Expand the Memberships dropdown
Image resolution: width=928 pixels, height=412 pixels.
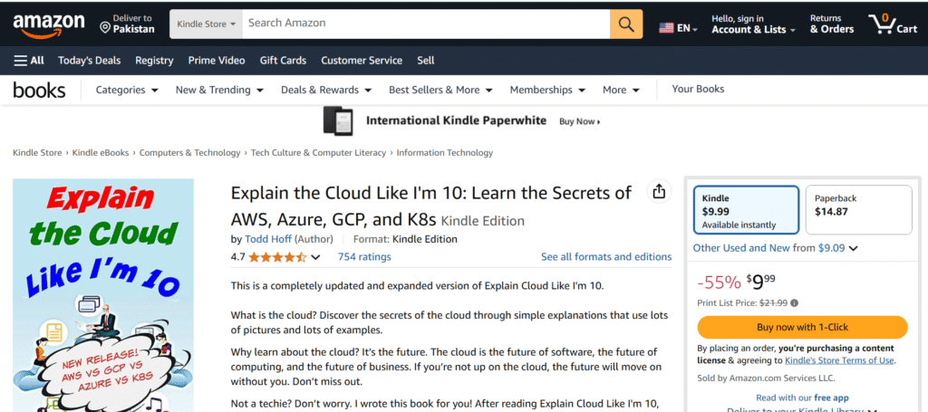pos(547,90)
